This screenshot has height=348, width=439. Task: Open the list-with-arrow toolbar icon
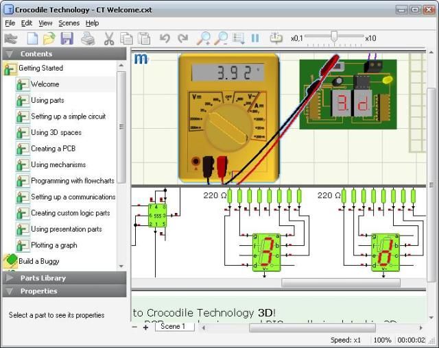tap(239, 38)
